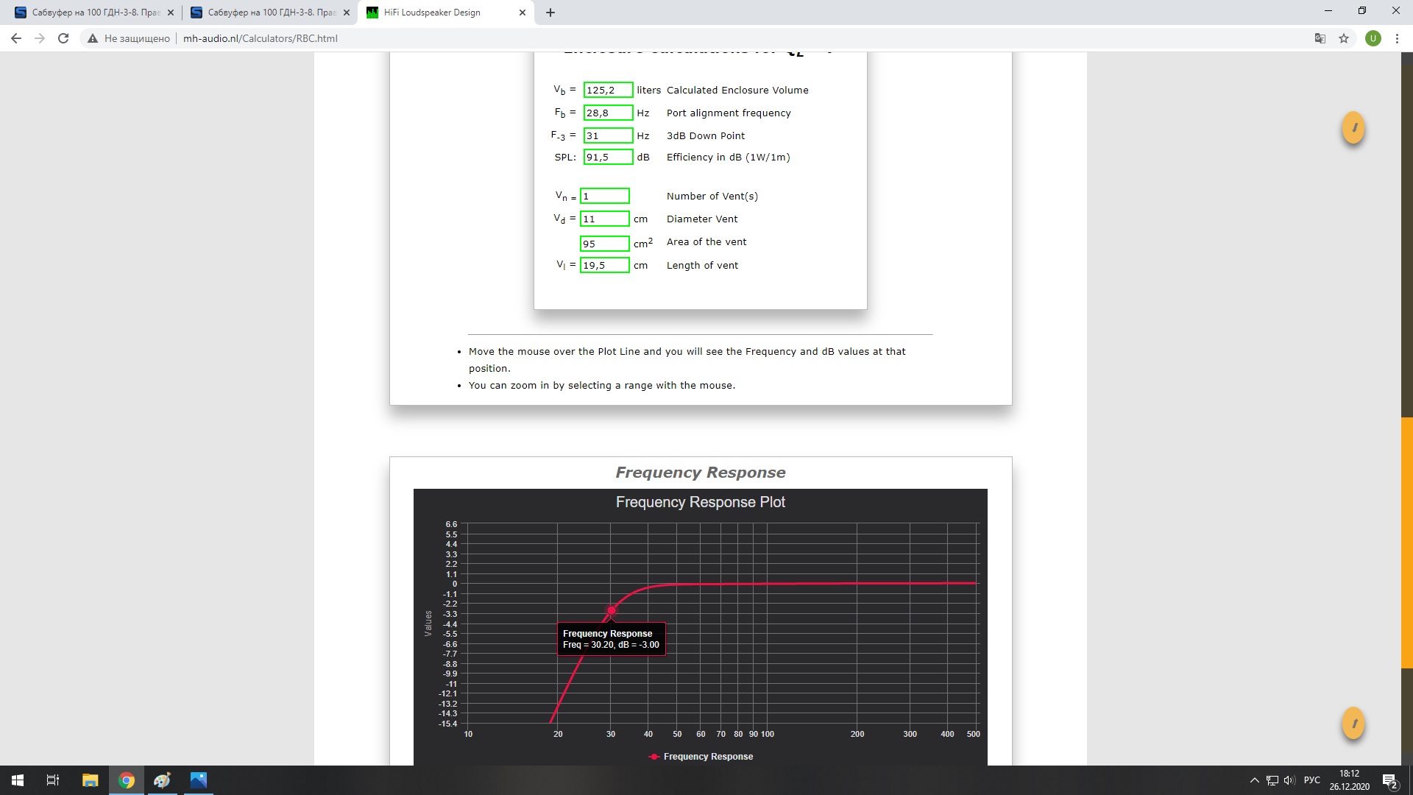The image size is (1413, 795).
Task: Open a new browser tab
Action: 550,13
